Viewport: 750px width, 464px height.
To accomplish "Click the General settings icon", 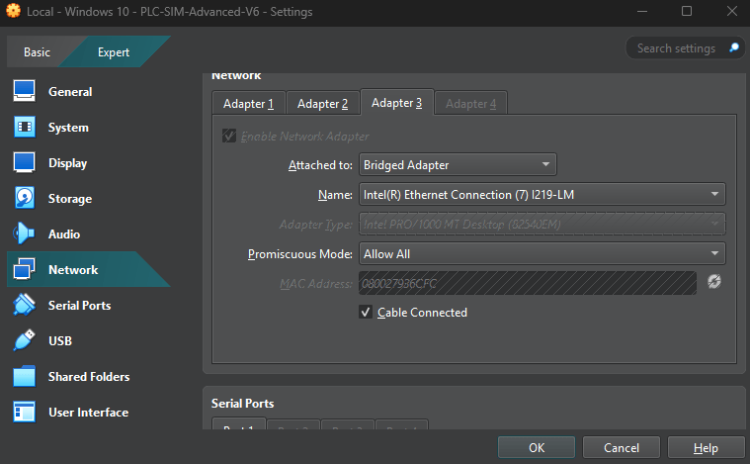I will [x=25, y=92].
